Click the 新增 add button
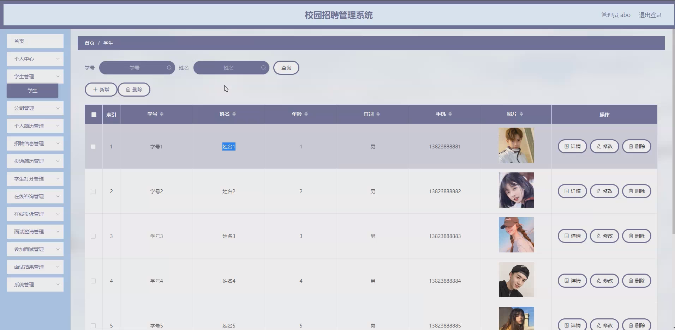This screenshot has width=675, height=330. click(x=101, y=90)
